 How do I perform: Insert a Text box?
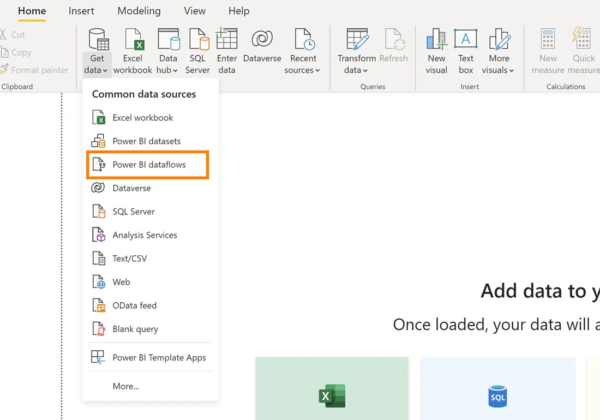point(466,51)
